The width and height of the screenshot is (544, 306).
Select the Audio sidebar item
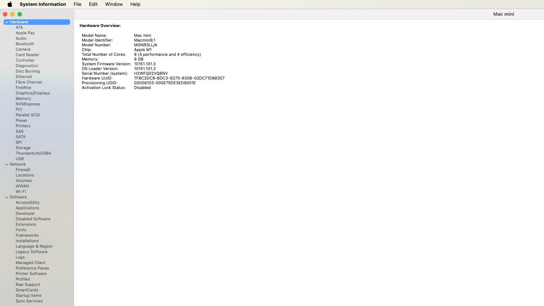(21, 39)
